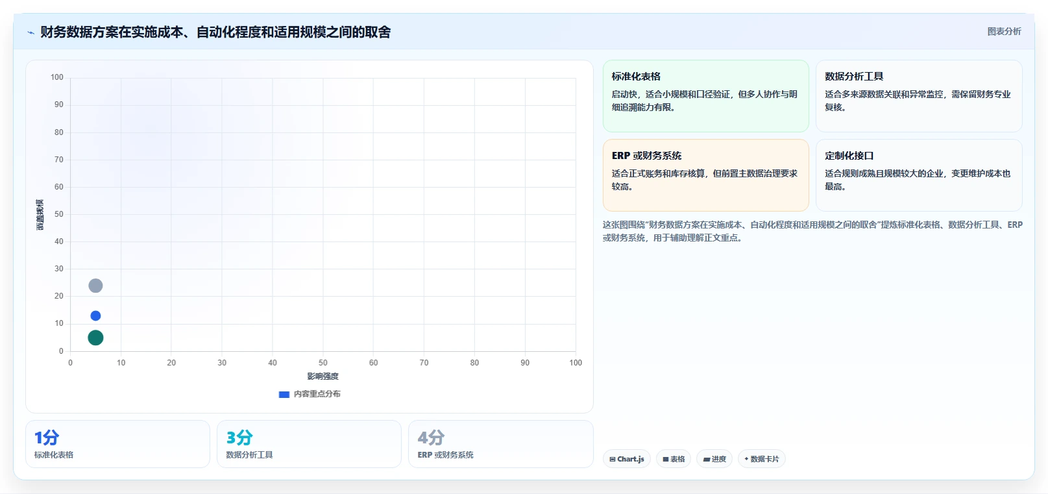Click the 内容重点分布 legend label
Screen dimensions: 1048x494
(x=317, y=394)
